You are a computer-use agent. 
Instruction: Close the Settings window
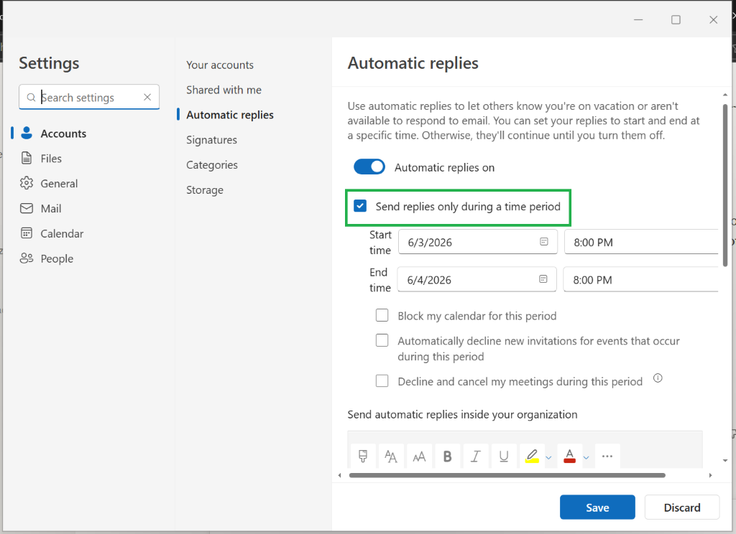point(713,19)
